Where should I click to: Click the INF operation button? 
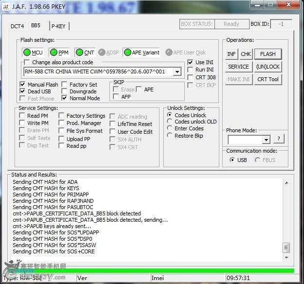[232, 54]
